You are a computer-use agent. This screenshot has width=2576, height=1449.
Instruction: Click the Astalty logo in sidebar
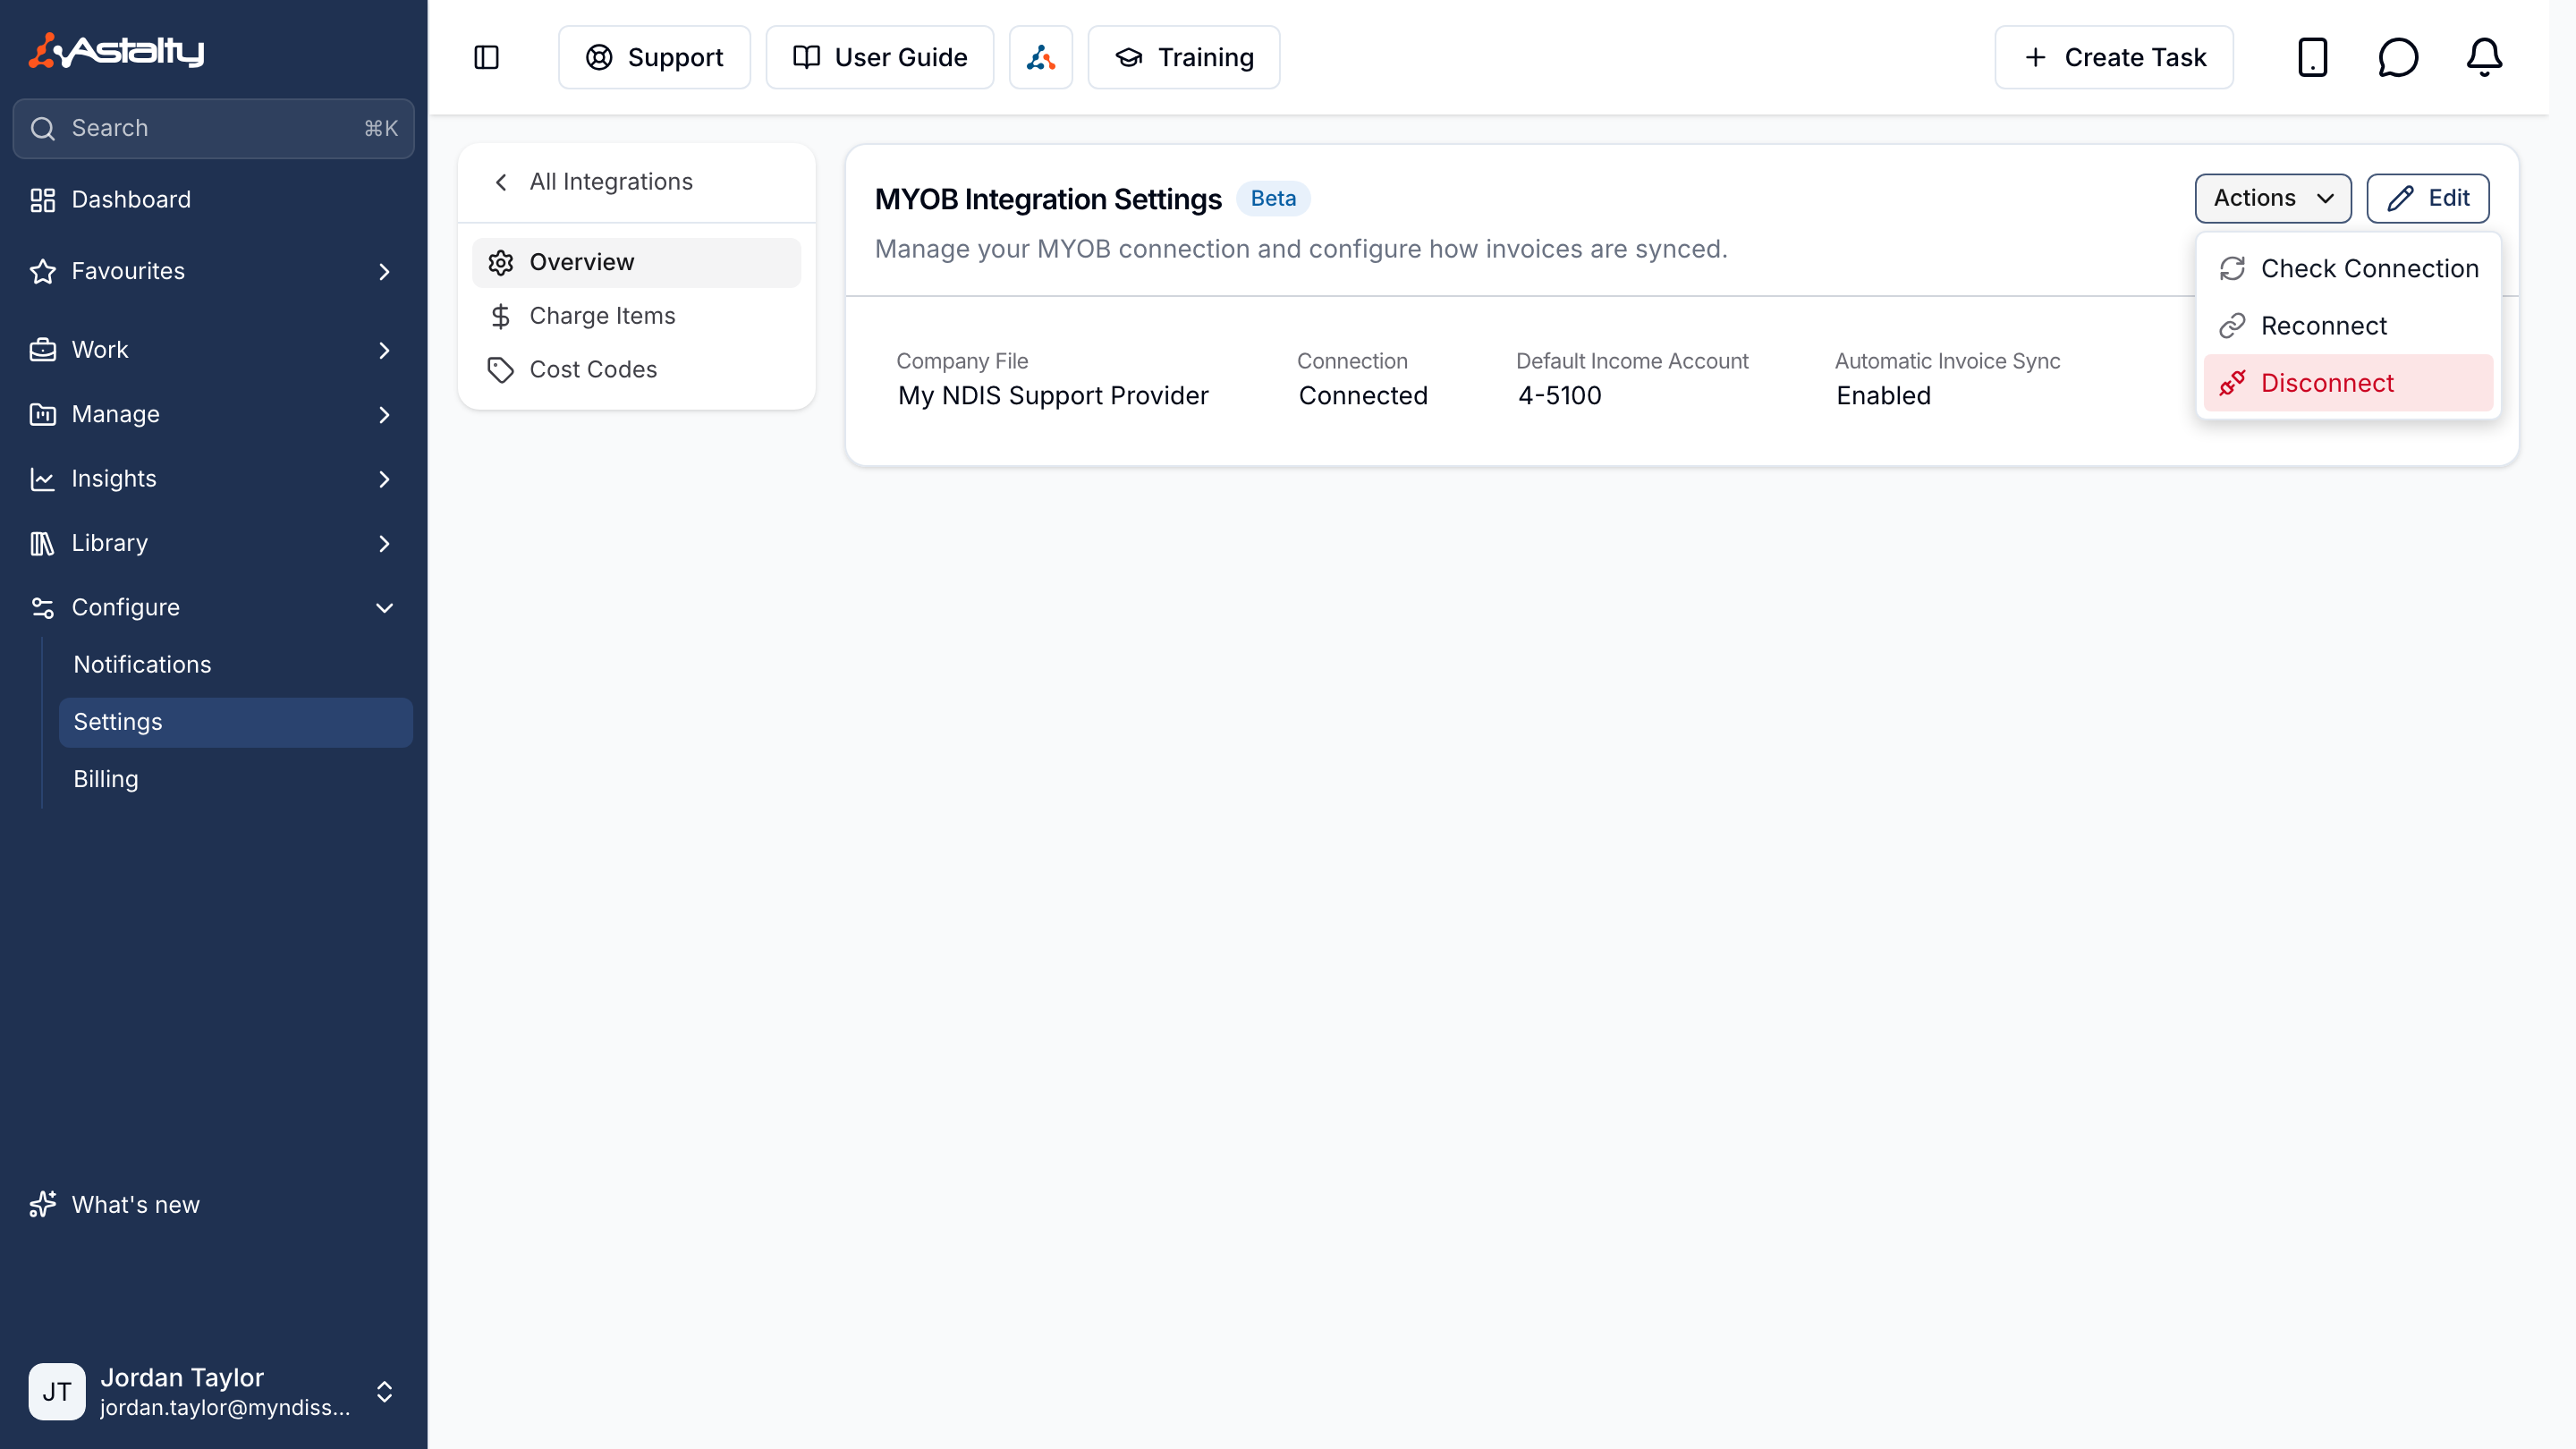coord(116,50)
